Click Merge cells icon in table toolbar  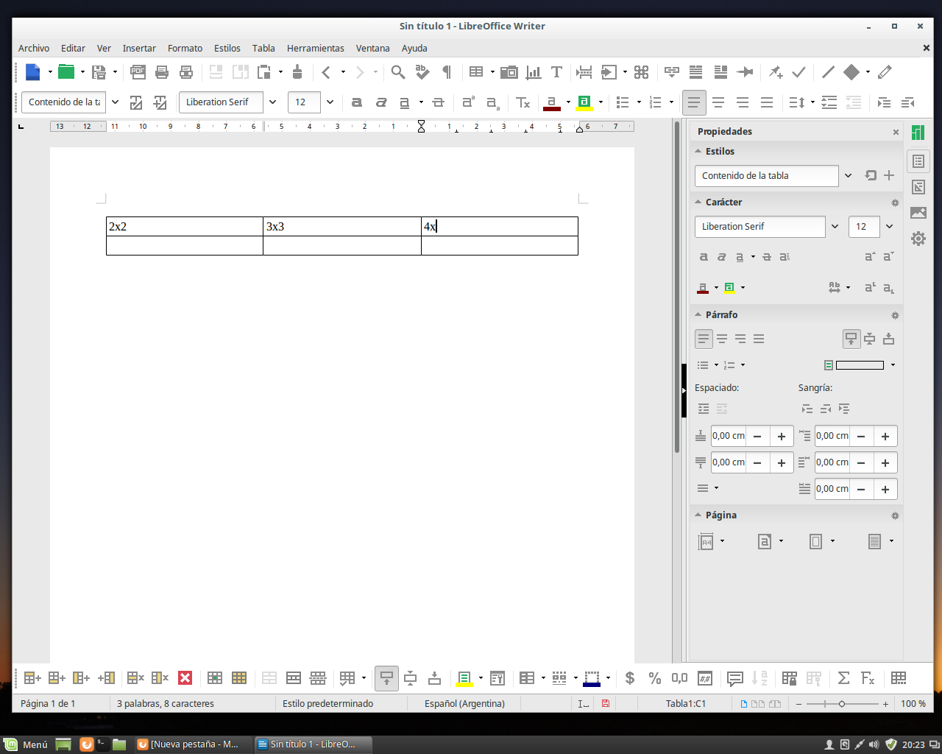(x=269, y=678)
